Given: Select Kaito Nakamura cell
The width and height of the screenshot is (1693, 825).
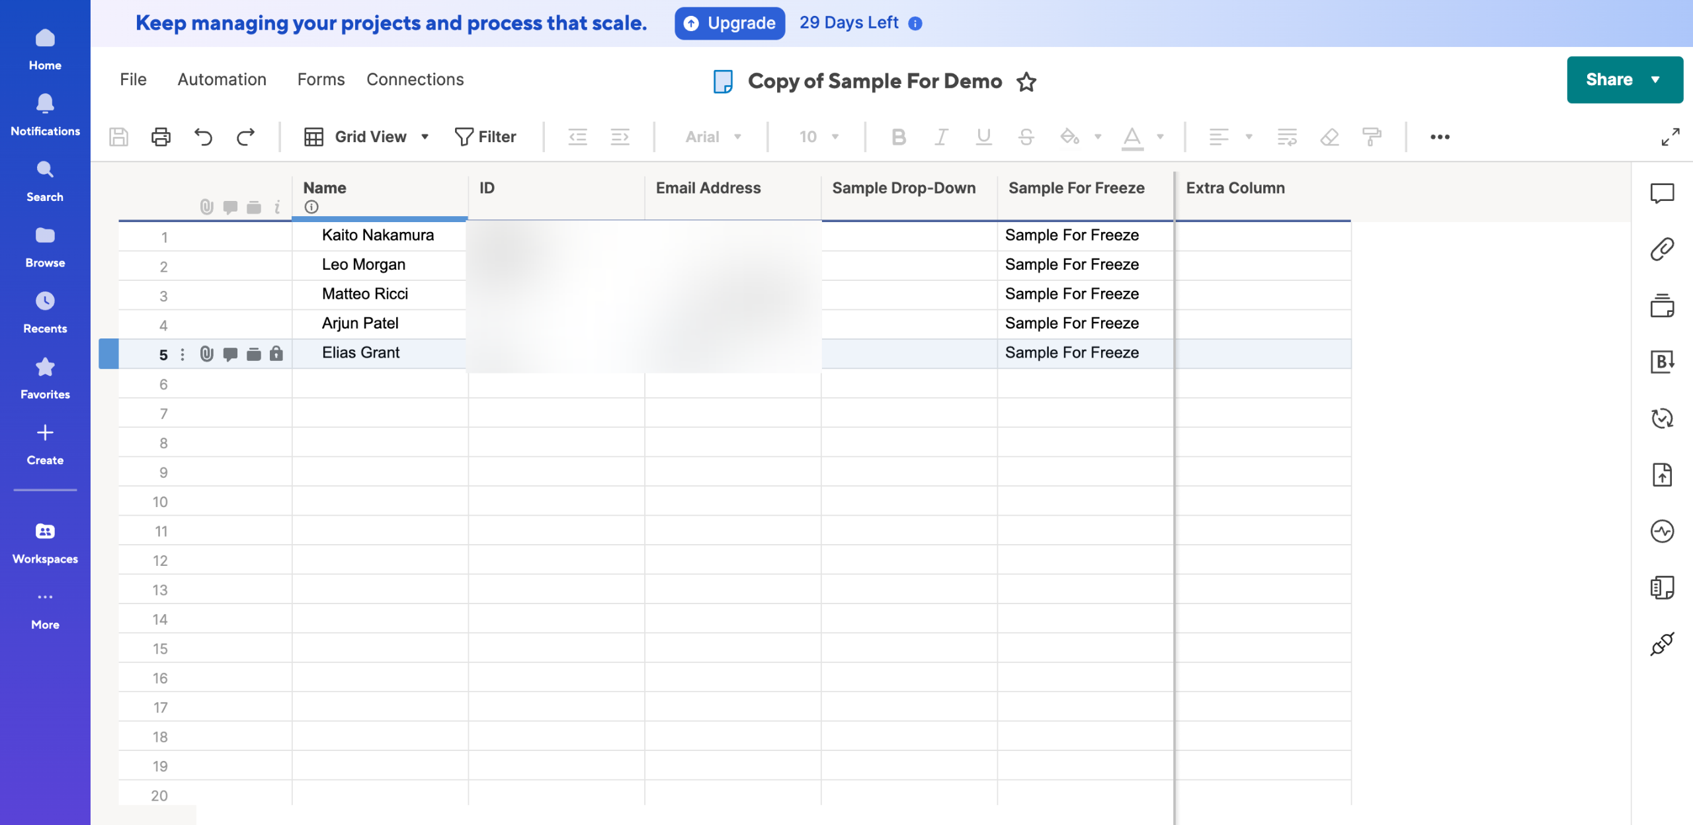Looking at the screenshot, I should pos(380,235).
